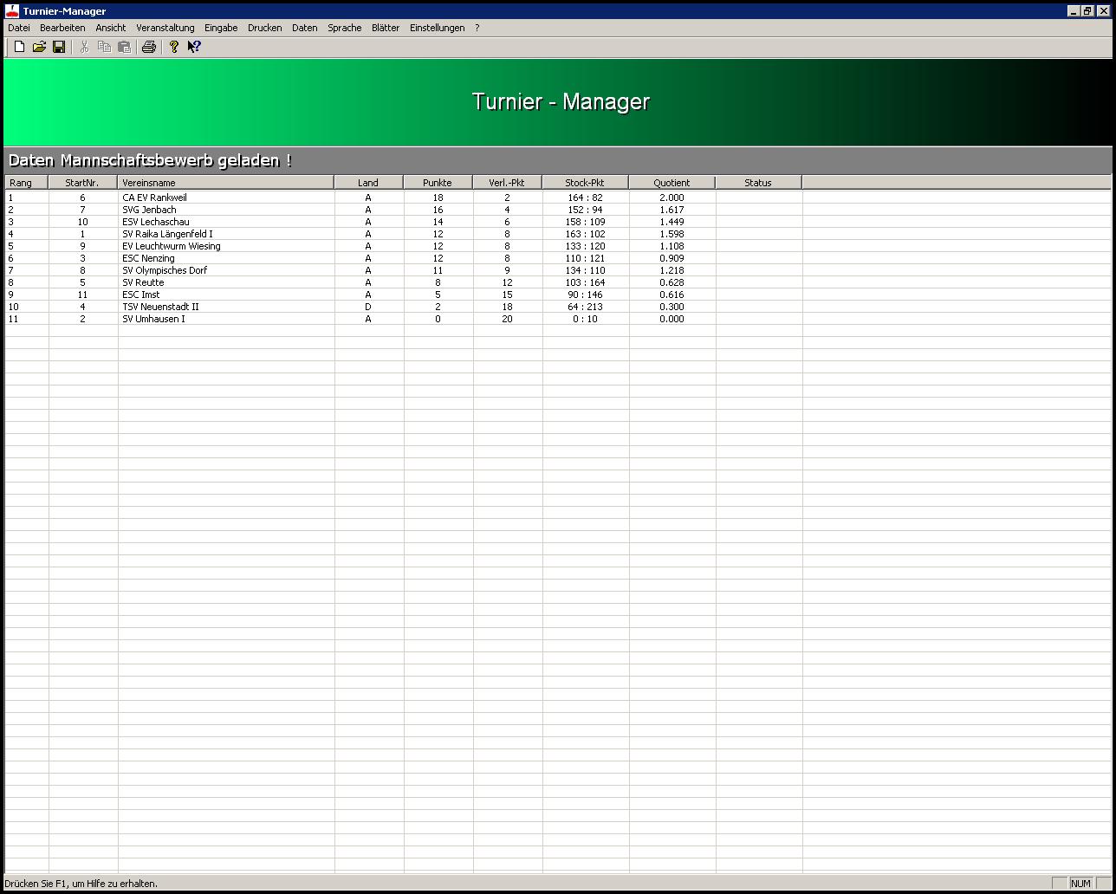Click the context help arrow icon
This screenshot has height=894, width=1116.
(x=194, y=47)
